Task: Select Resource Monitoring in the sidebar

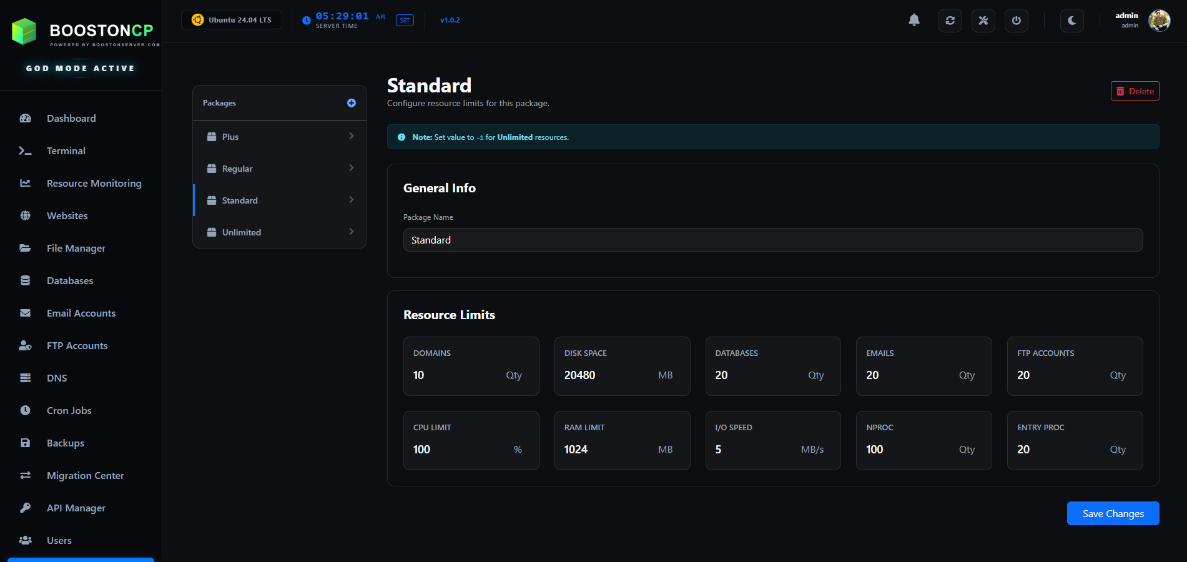Action: pyautogui.click(x=94, y=183)
